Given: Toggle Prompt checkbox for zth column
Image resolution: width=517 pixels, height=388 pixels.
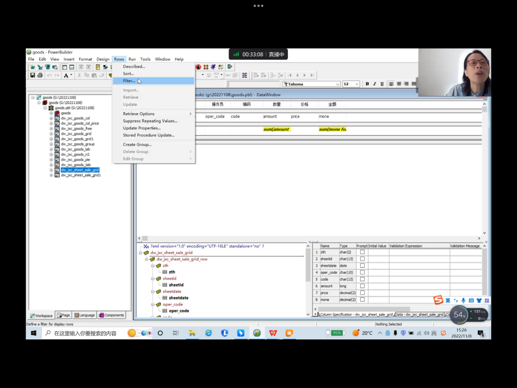Looking at the screenshot, I should [x=362, y=252].
